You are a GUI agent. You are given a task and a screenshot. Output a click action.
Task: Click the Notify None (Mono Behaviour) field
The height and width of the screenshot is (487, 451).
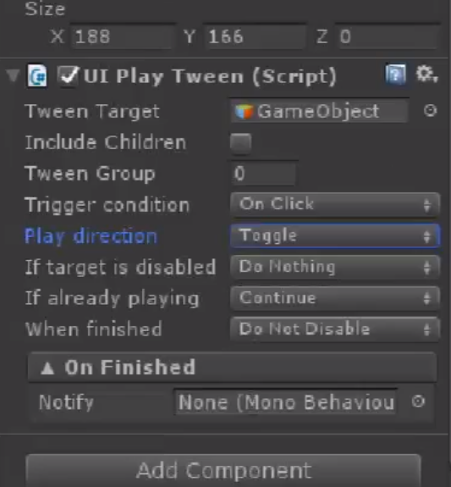(x=285, y=402)
